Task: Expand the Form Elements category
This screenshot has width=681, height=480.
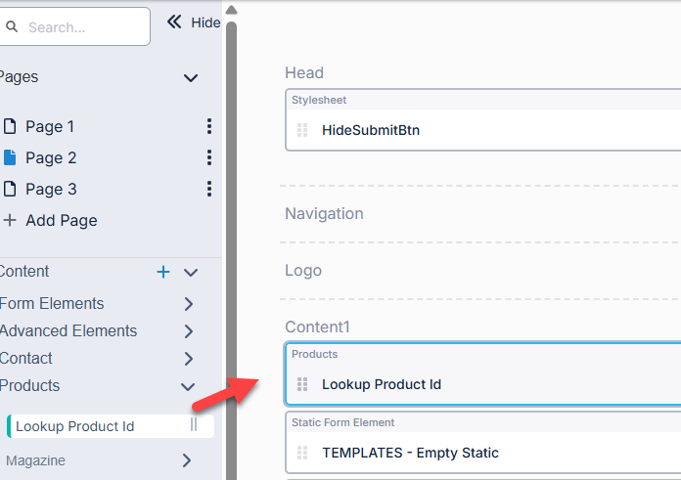Action: (x=189, y=304)
